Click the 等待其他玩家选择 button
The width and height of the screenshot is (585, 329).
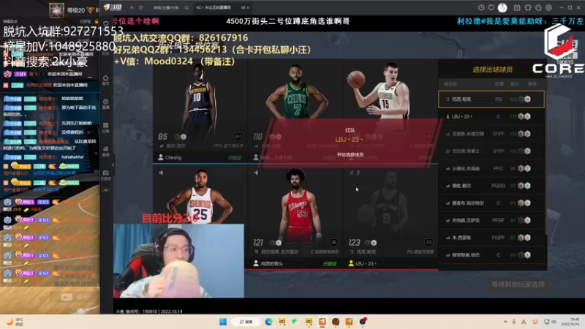(x=518, y=284)
